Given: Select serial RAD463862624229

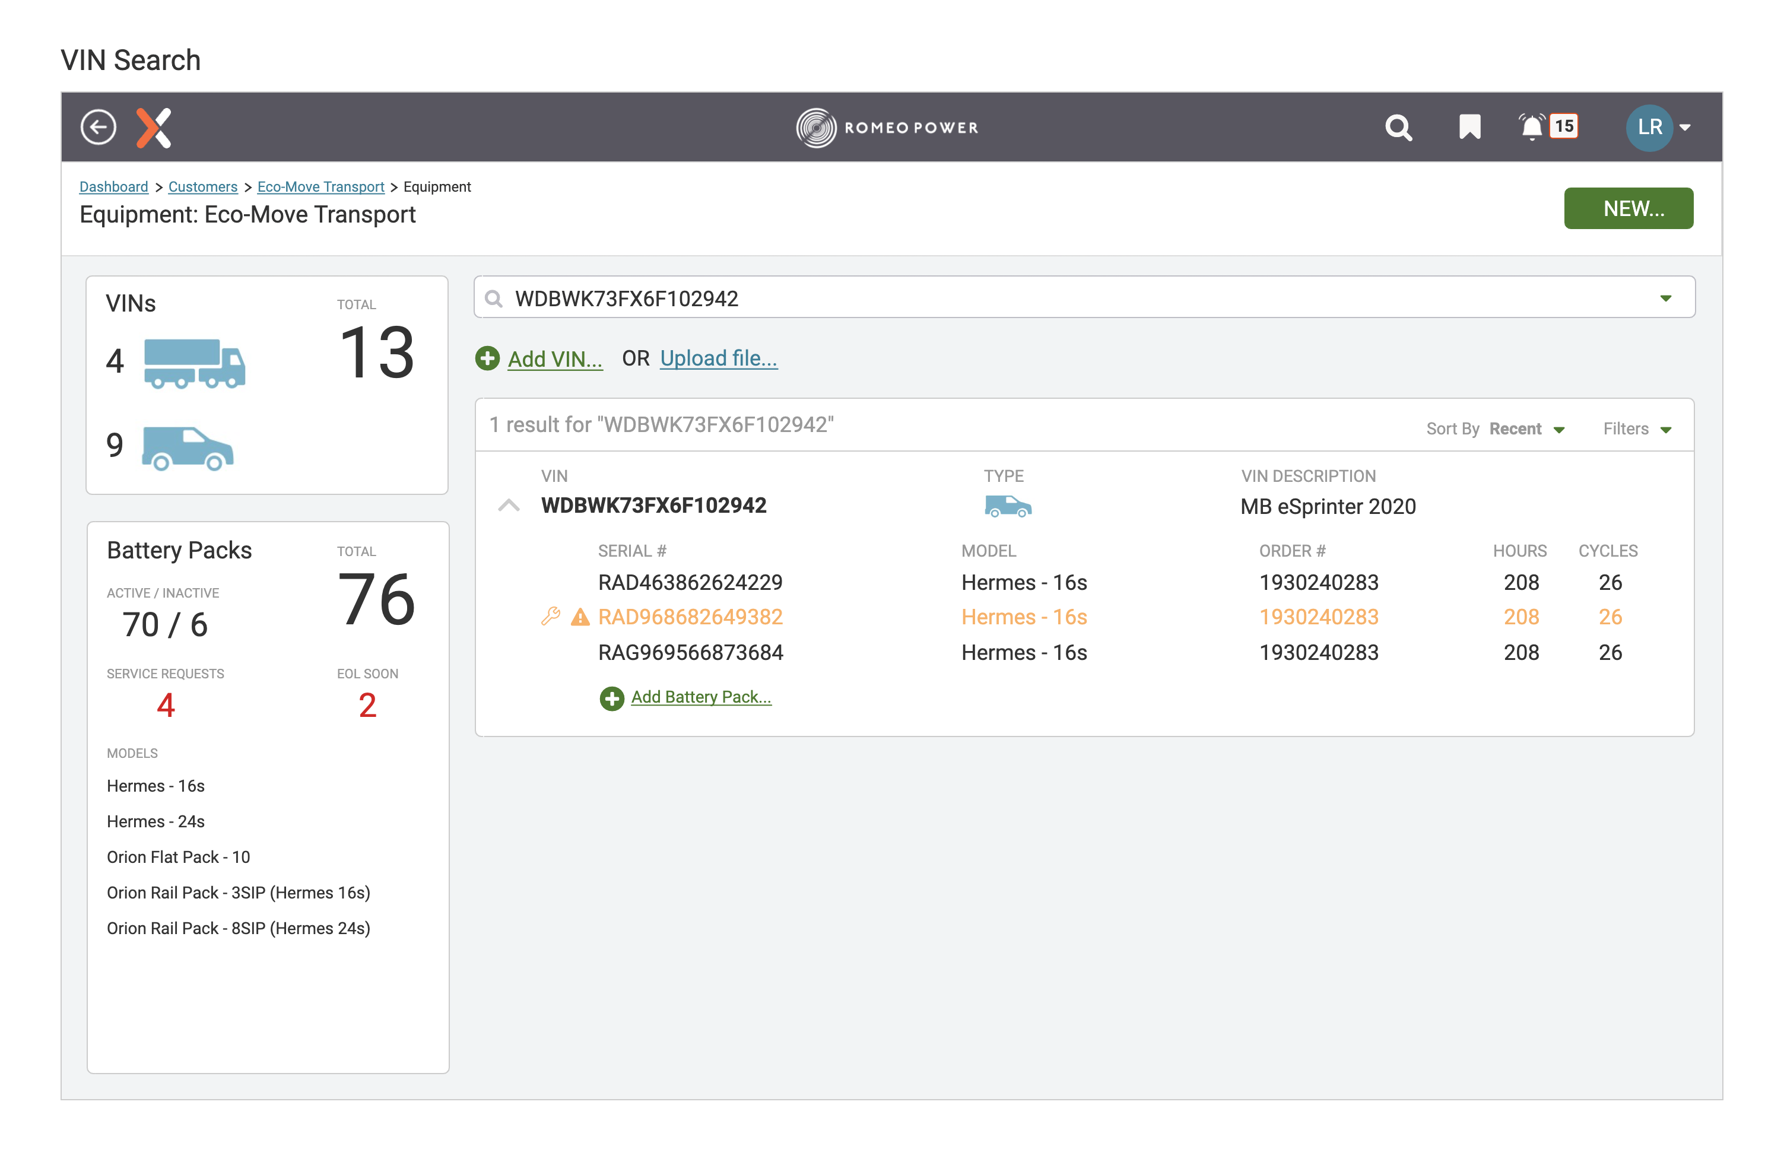Looking at the screenshot, I should point(690,583).
